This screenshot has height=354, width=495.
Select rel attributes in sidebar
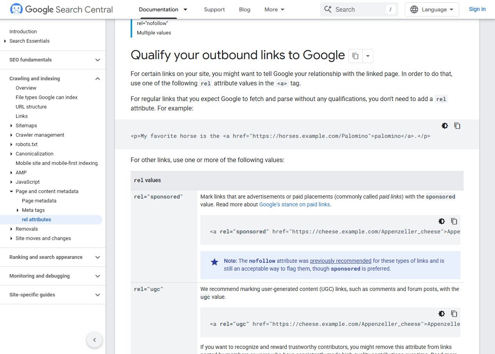click(36, 220)
